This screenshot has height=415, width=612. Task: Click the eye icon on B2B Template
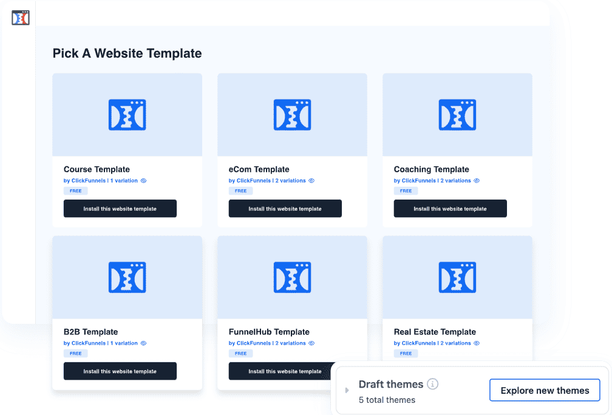tap(144, 343)
